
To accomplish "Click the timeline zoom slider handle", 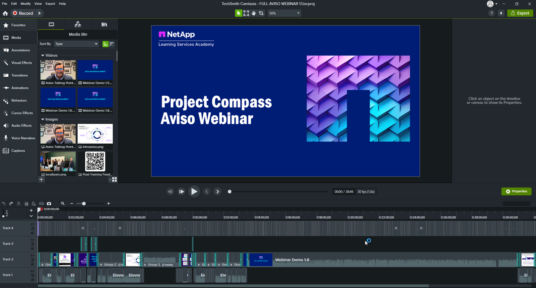I will (84, 204).
